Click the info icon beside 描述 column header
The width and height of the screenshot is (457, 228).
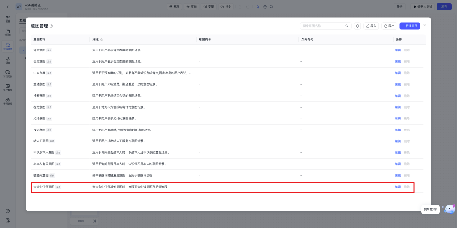pyautogui.click(x=102, y=40)
